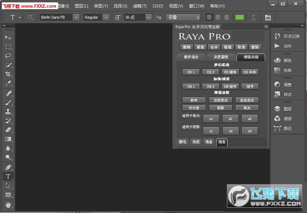The width and height of the screenshot is (307, 213).
Task: Open the Type tool preset picker arrow
Action: coord(20,17)
